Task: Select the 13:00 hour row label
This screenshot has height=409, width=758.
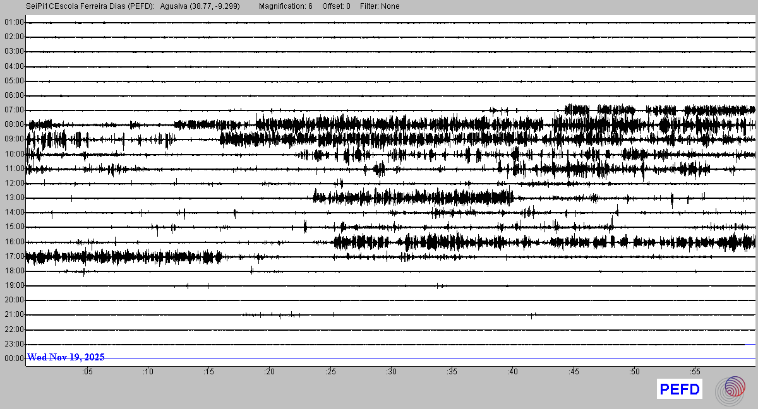Action: [13, 198]
